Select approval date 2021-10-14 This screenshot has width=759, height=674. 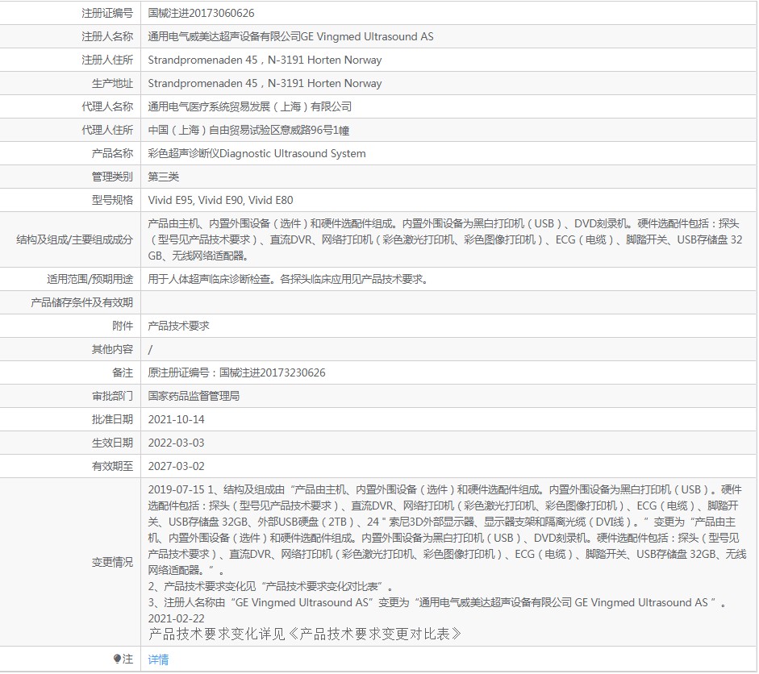[x=176, y=419]
